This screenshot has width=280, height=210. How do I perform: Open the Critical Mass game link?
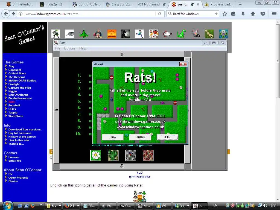17,73
